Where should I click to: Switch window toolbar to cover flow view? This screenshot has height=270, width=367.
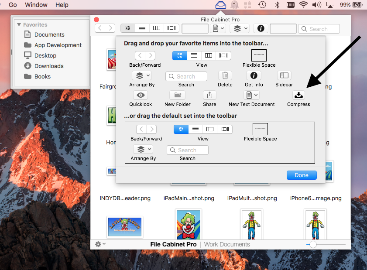[x=171, y=28]
